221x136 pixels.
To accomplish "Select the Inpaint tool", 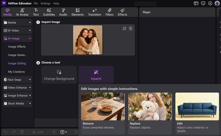I will click(x=96, y=75).
